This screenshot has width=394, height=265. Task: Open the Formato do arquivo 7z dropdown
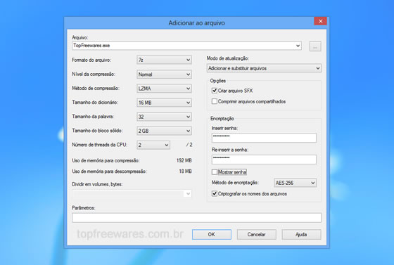click(x=164, y=60)
